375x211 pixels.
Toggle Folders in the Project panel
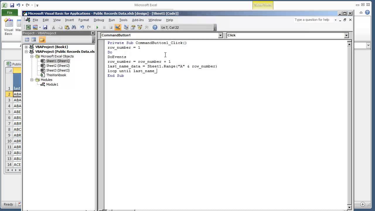[x=42, y=40]
